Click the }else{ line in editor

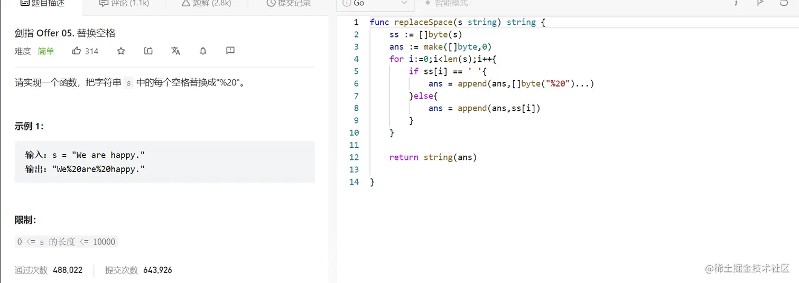pos(423,96)
